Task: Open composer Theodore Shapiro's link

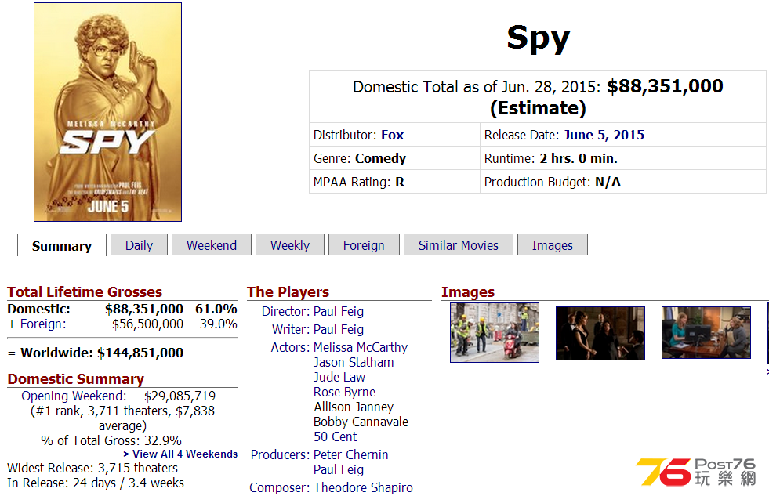Action: [x=363, y=487]
